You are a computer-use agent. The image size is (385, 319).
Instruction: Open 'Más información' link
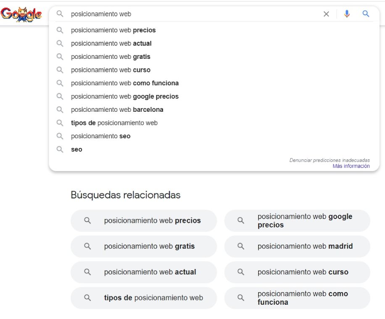click(351, 166)
